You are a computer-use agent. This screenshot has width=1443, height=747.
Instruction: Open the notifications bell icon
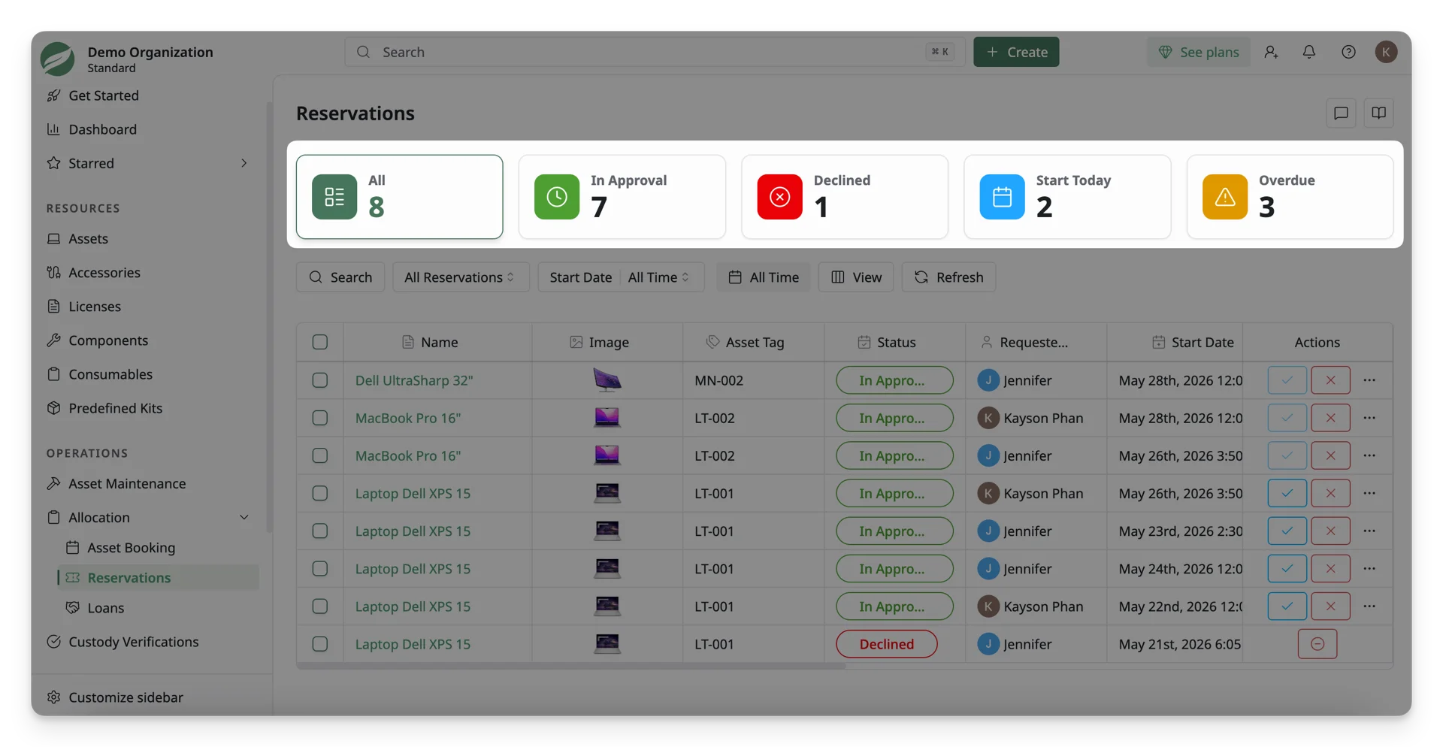tap(1308, 52)
